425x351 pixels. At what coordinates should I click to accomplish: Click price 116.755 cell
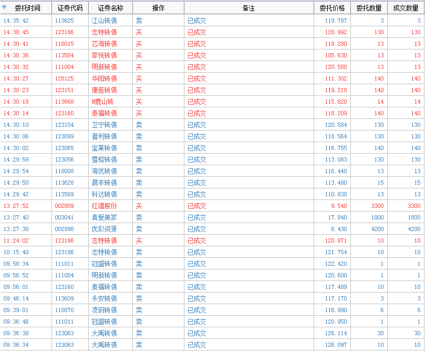(x=336, y=148)
